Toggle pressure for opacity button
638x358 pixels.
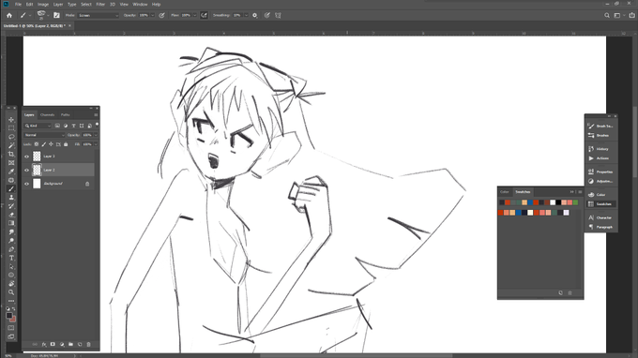click(162, 15)
